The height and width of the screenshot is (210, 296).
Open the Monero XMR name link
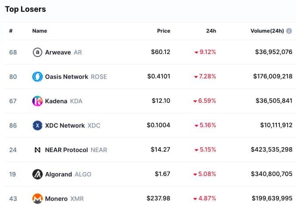pyautogui.click(x=64, y=199)
